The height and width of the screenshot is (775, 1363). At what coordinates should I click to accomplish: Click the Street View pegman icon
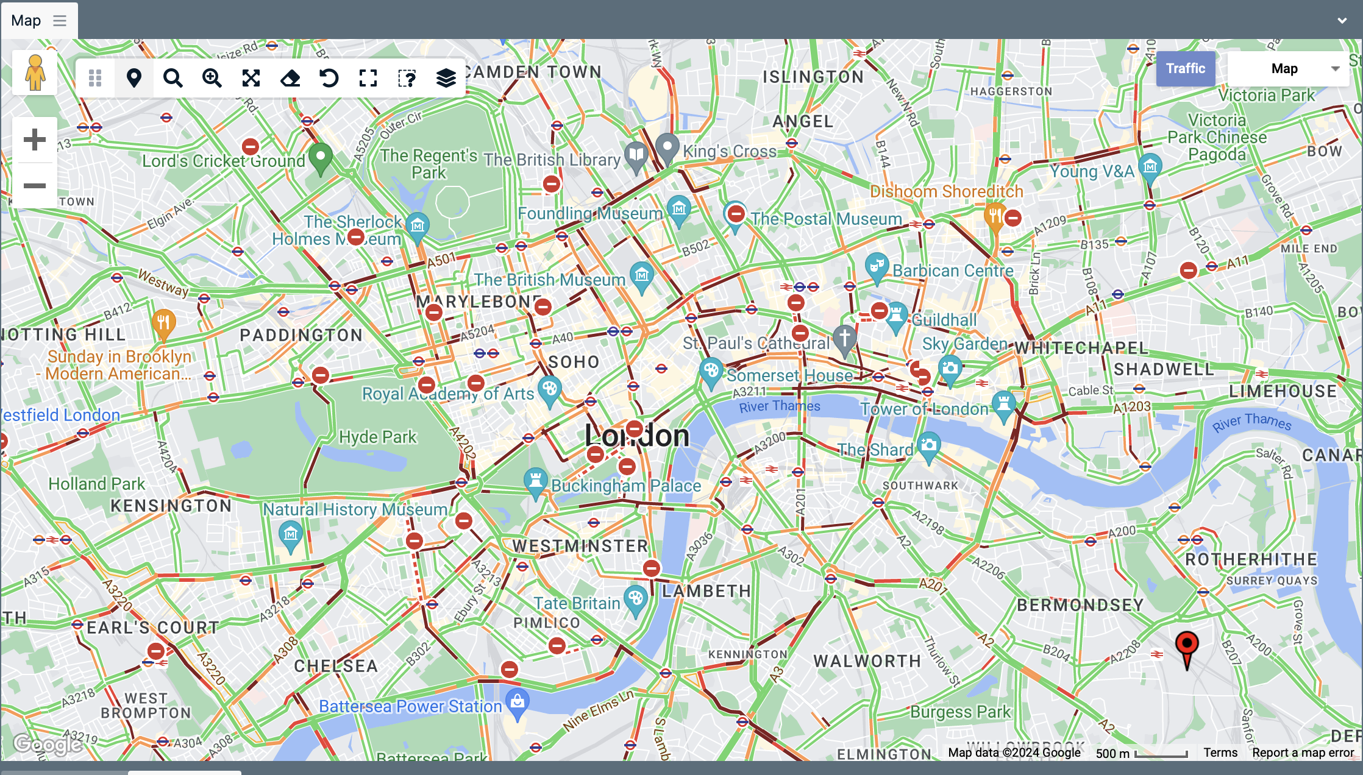point(35,73)
